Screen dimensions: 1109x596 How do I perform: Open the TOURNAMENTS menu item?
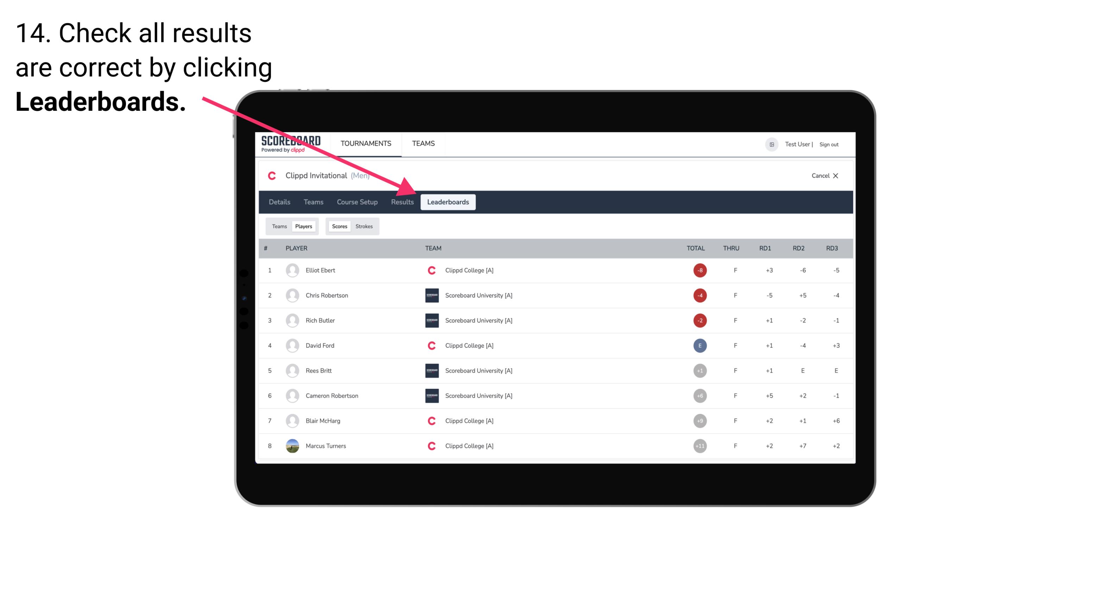[x=366, y=143]
